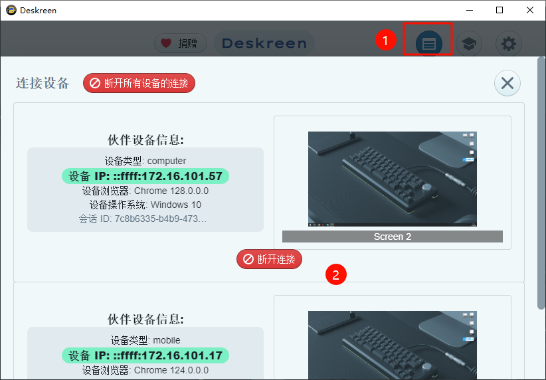The height and width of the screenshot is (380, 546).
Task: Click the 捐赠 donate heart button
Action: 181,43
